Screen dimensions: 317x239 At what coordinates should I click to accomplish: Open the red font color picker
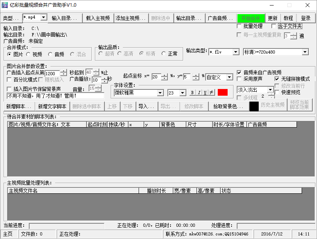222,93
